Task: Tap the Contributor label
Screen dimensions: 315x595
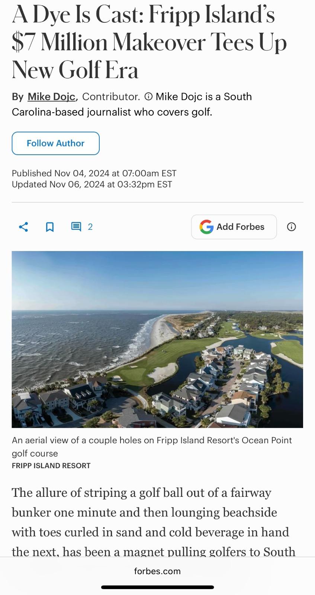Action: (x=111, y=97)
